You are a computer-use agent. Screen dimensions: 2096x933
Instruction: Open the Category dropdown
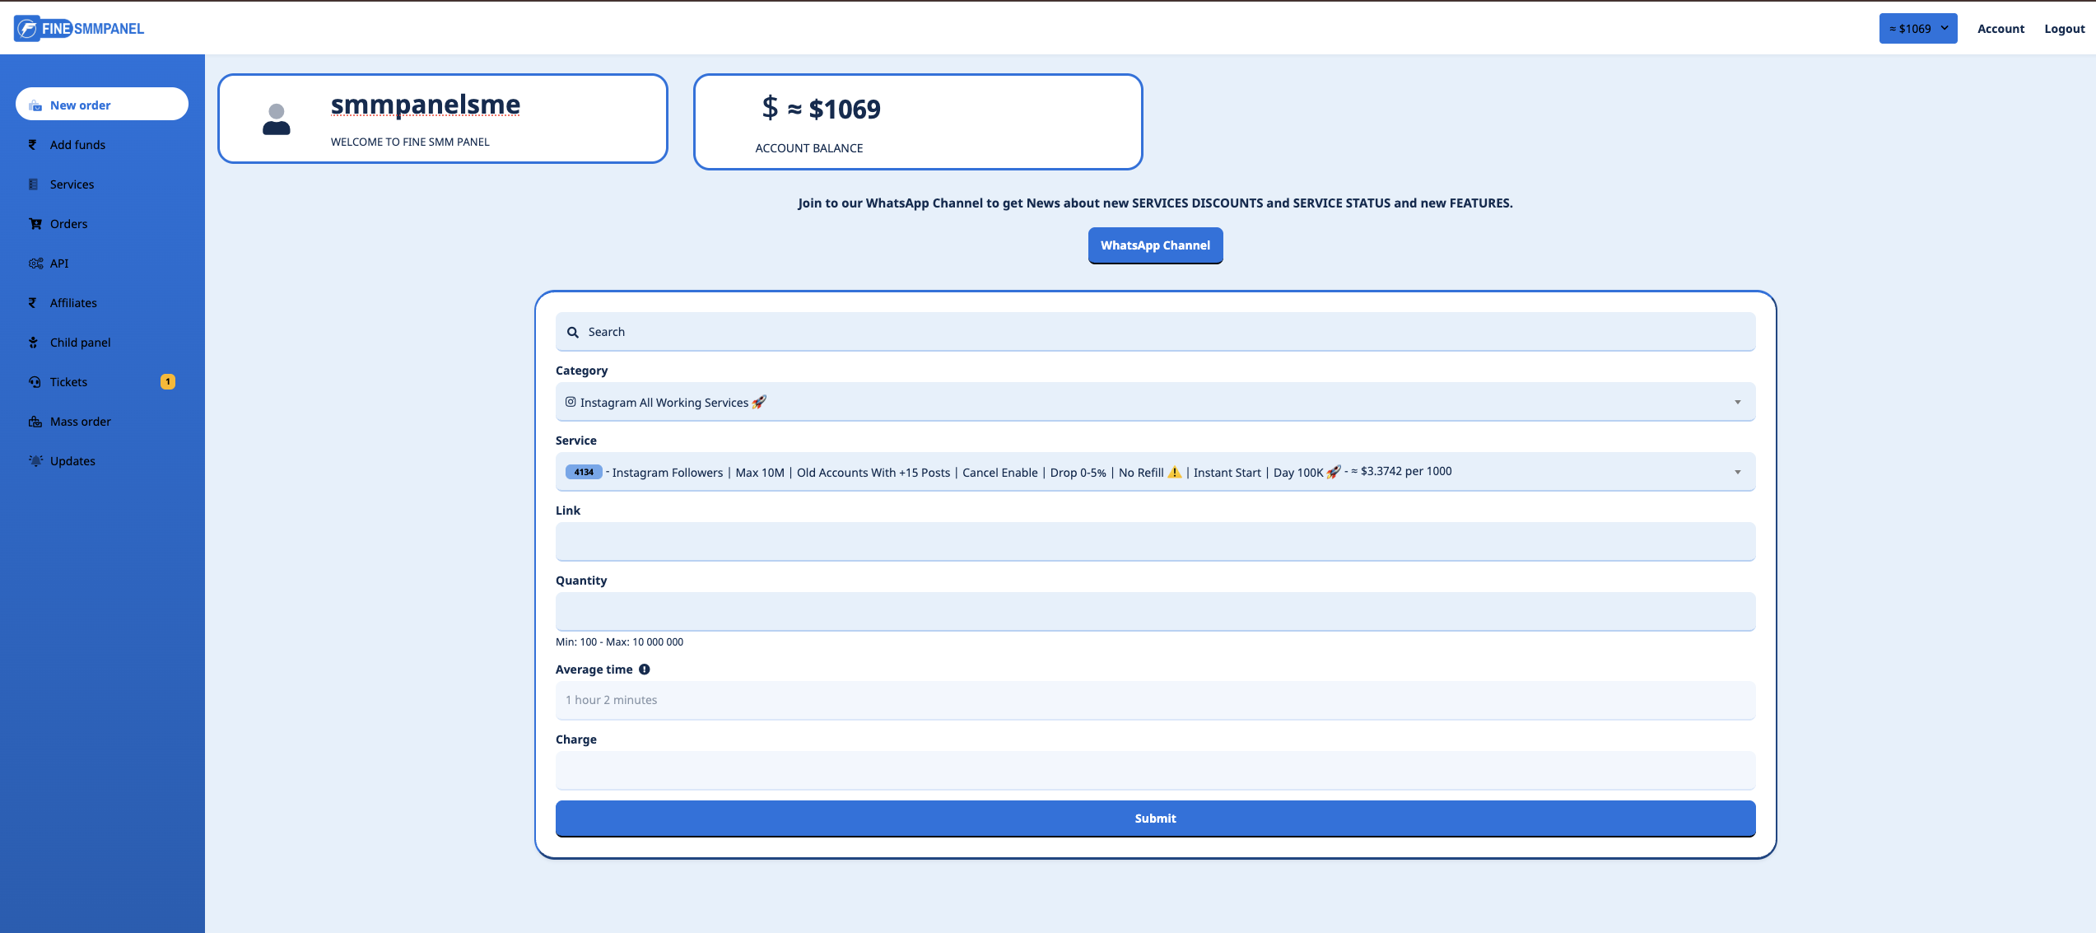point(1155,402)
